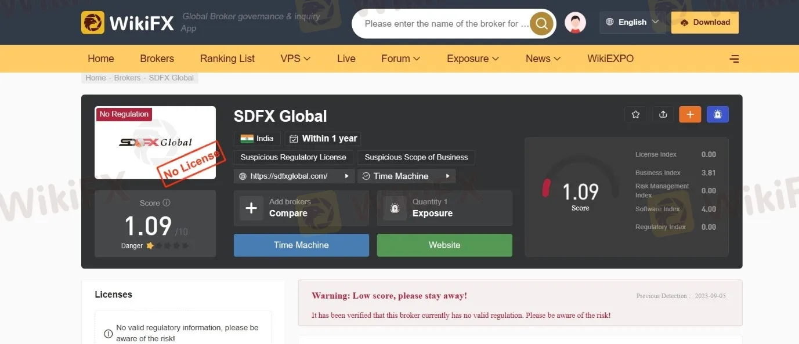Click the orange plus icon
This screenshot has width=799, height=344.
point(690,114)
